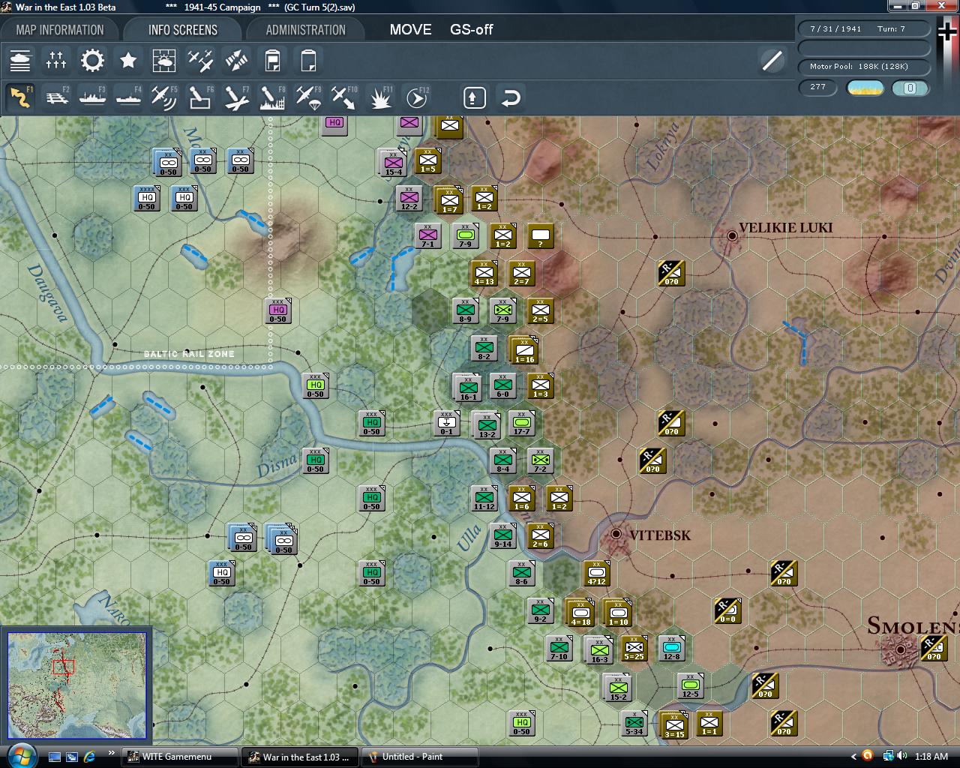The image size is (960, 768).
Task: Select the Soviet 4=13 unit counter
Action: tap(484, 273)
